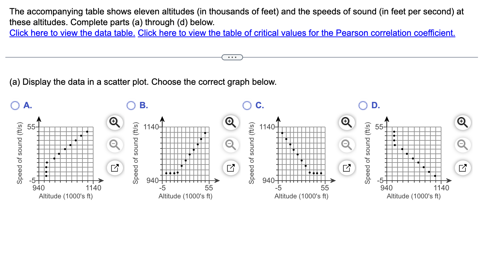This screenshot has height=256, width=484.
Task: Click the zoom-in icon next to graph C
Action: pyautogui.click(x=347, y=123)
